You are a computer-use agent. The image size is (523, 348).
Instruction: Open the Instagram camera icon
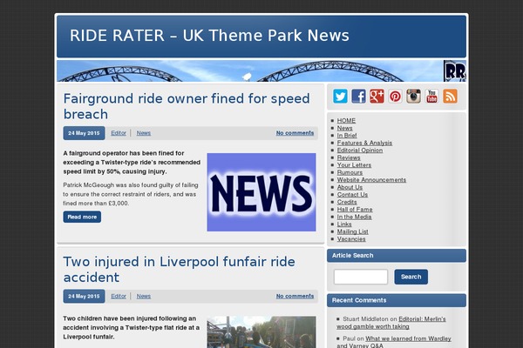pos(413,97)
